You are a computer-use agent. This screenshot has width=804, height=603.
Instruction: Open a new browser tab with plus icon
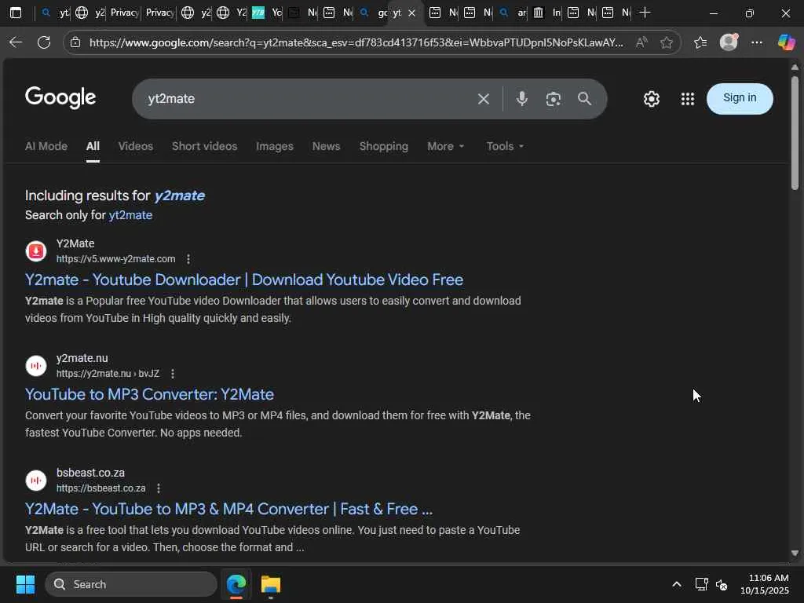tap(645, 13)
